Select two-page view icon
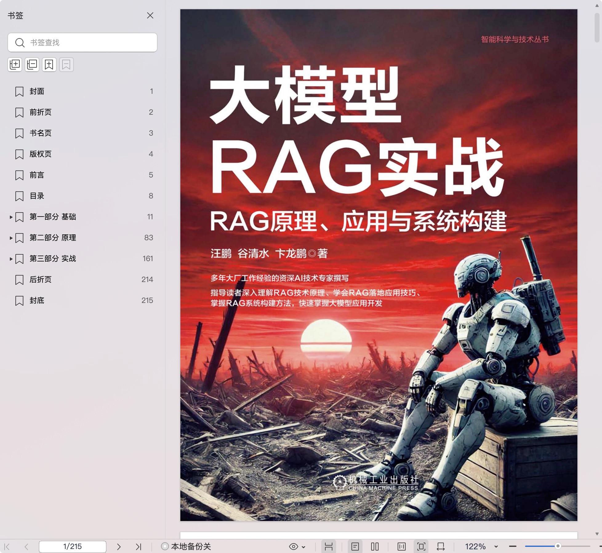The width and height of the screenshot is (602, 553). pos(375,547)
